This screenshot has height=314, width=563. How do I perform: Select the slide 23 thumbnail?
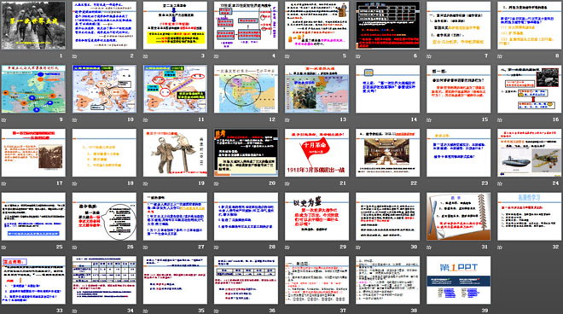coord(459,153)
